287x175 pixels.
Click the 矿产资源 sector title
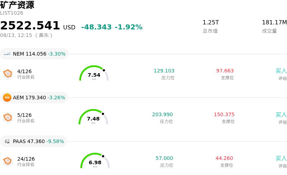coord(17,5)
